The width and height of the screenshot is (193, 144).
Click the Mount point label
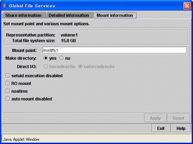pos(24,51)
